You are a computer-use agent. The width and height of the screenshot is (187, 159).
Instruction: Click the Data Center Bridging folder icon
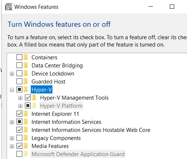coord(26,65)
